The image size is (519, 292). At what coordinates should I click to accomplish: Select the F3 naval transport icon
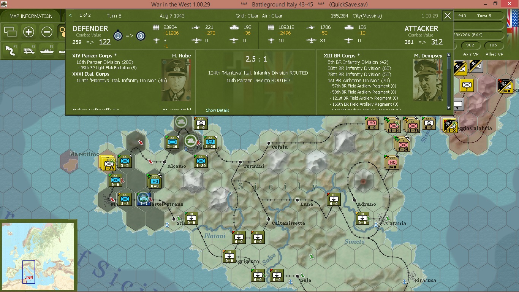tap(47, 50)
